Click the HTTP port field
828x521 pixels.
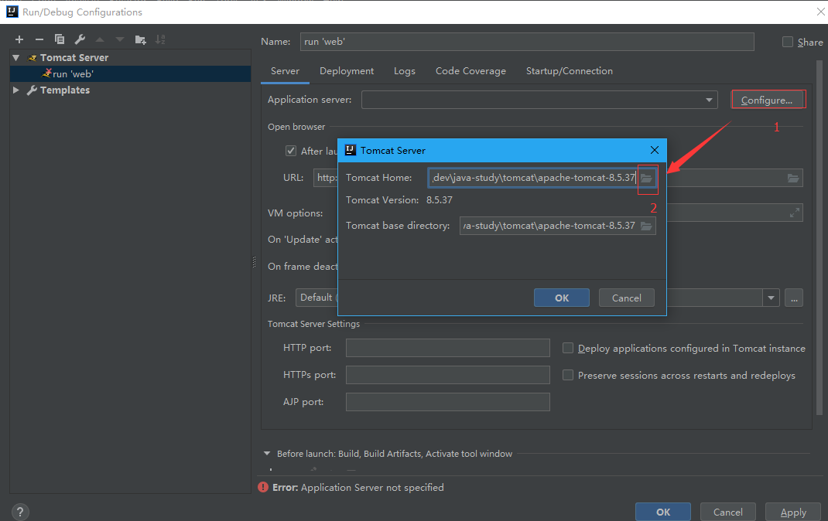[x=448, y=348]
